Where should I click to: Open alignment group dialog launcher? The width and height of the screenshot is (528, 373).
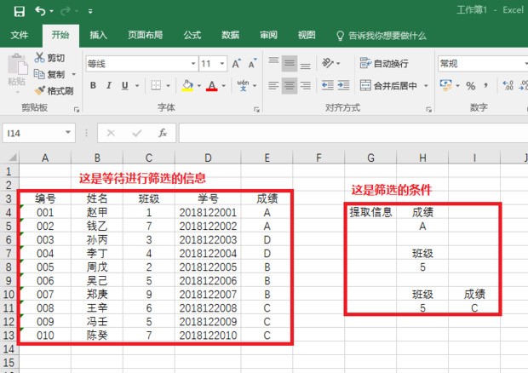pos(428,109)
